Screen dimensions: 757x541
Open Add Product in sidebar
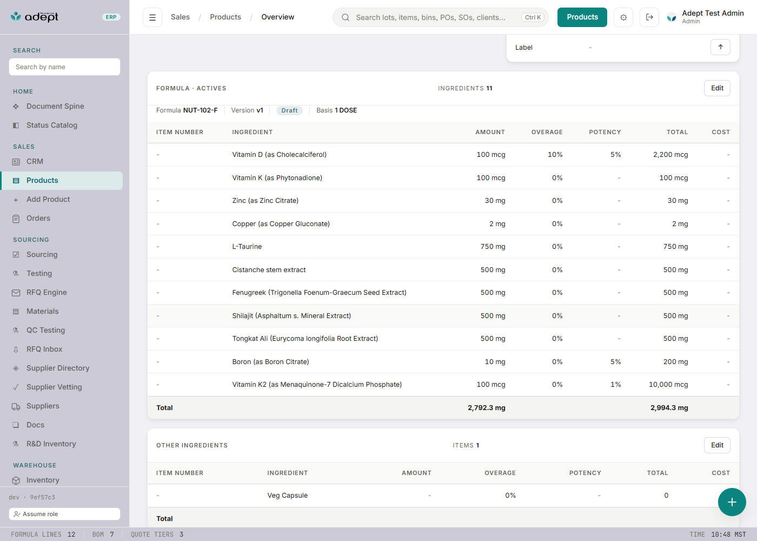[x=62, y=200]
